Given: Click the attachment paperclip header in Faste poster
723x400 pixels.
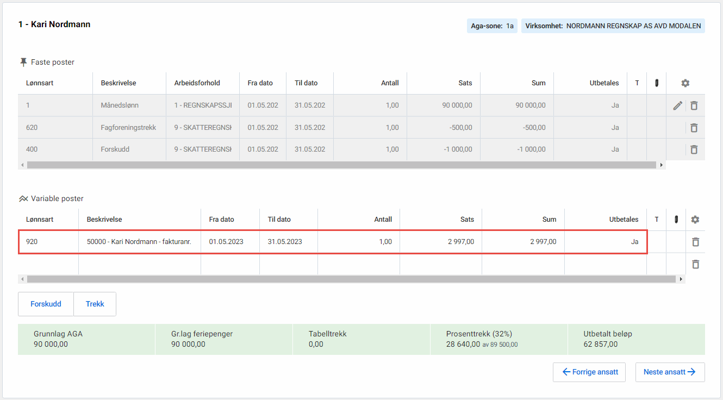Looking at the screenshot, I should click(x=657, y=83).
